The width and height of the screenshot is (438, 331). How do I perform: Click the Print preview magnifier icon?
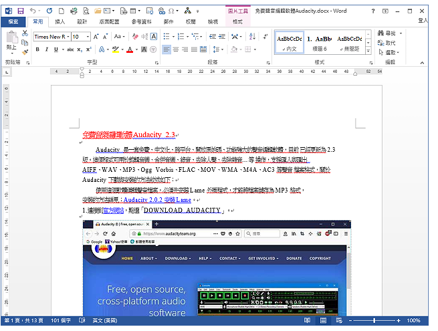click(x=86, y=11)
